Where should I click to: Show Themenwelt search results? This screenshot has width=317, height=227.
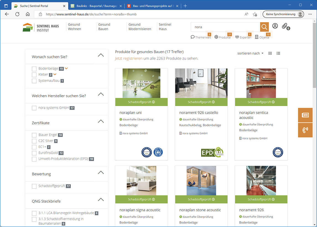point(201,37)
